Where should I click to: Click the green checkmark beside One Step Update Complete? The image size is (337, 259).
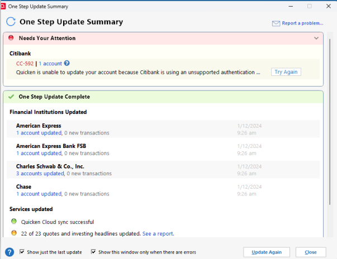coord(11,97)
